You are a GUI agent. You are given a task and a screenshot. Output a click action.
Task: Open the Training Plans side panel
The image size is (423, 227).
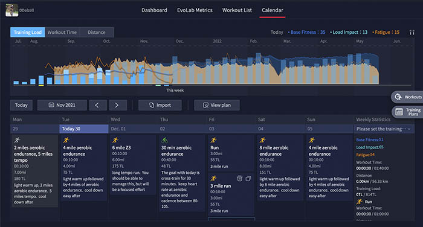[x=407, y=112]
